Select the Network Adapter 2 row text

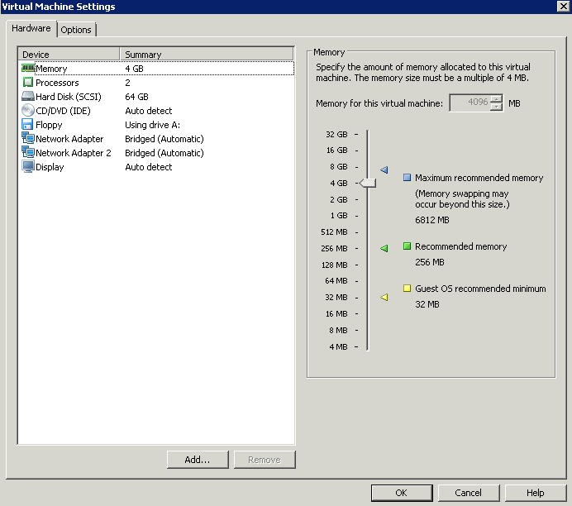[74, 152]
